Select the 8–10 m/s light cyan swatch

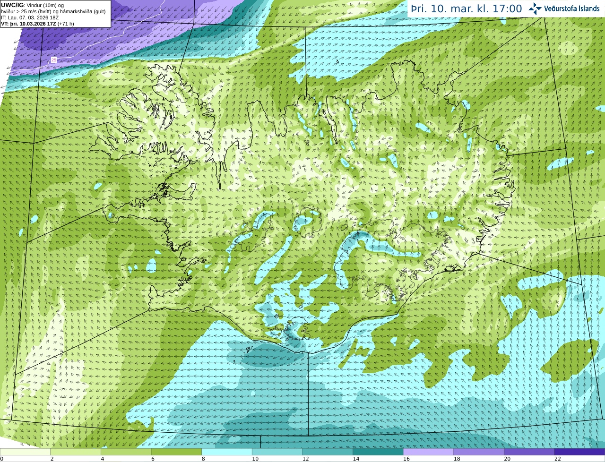coord(227,452)
